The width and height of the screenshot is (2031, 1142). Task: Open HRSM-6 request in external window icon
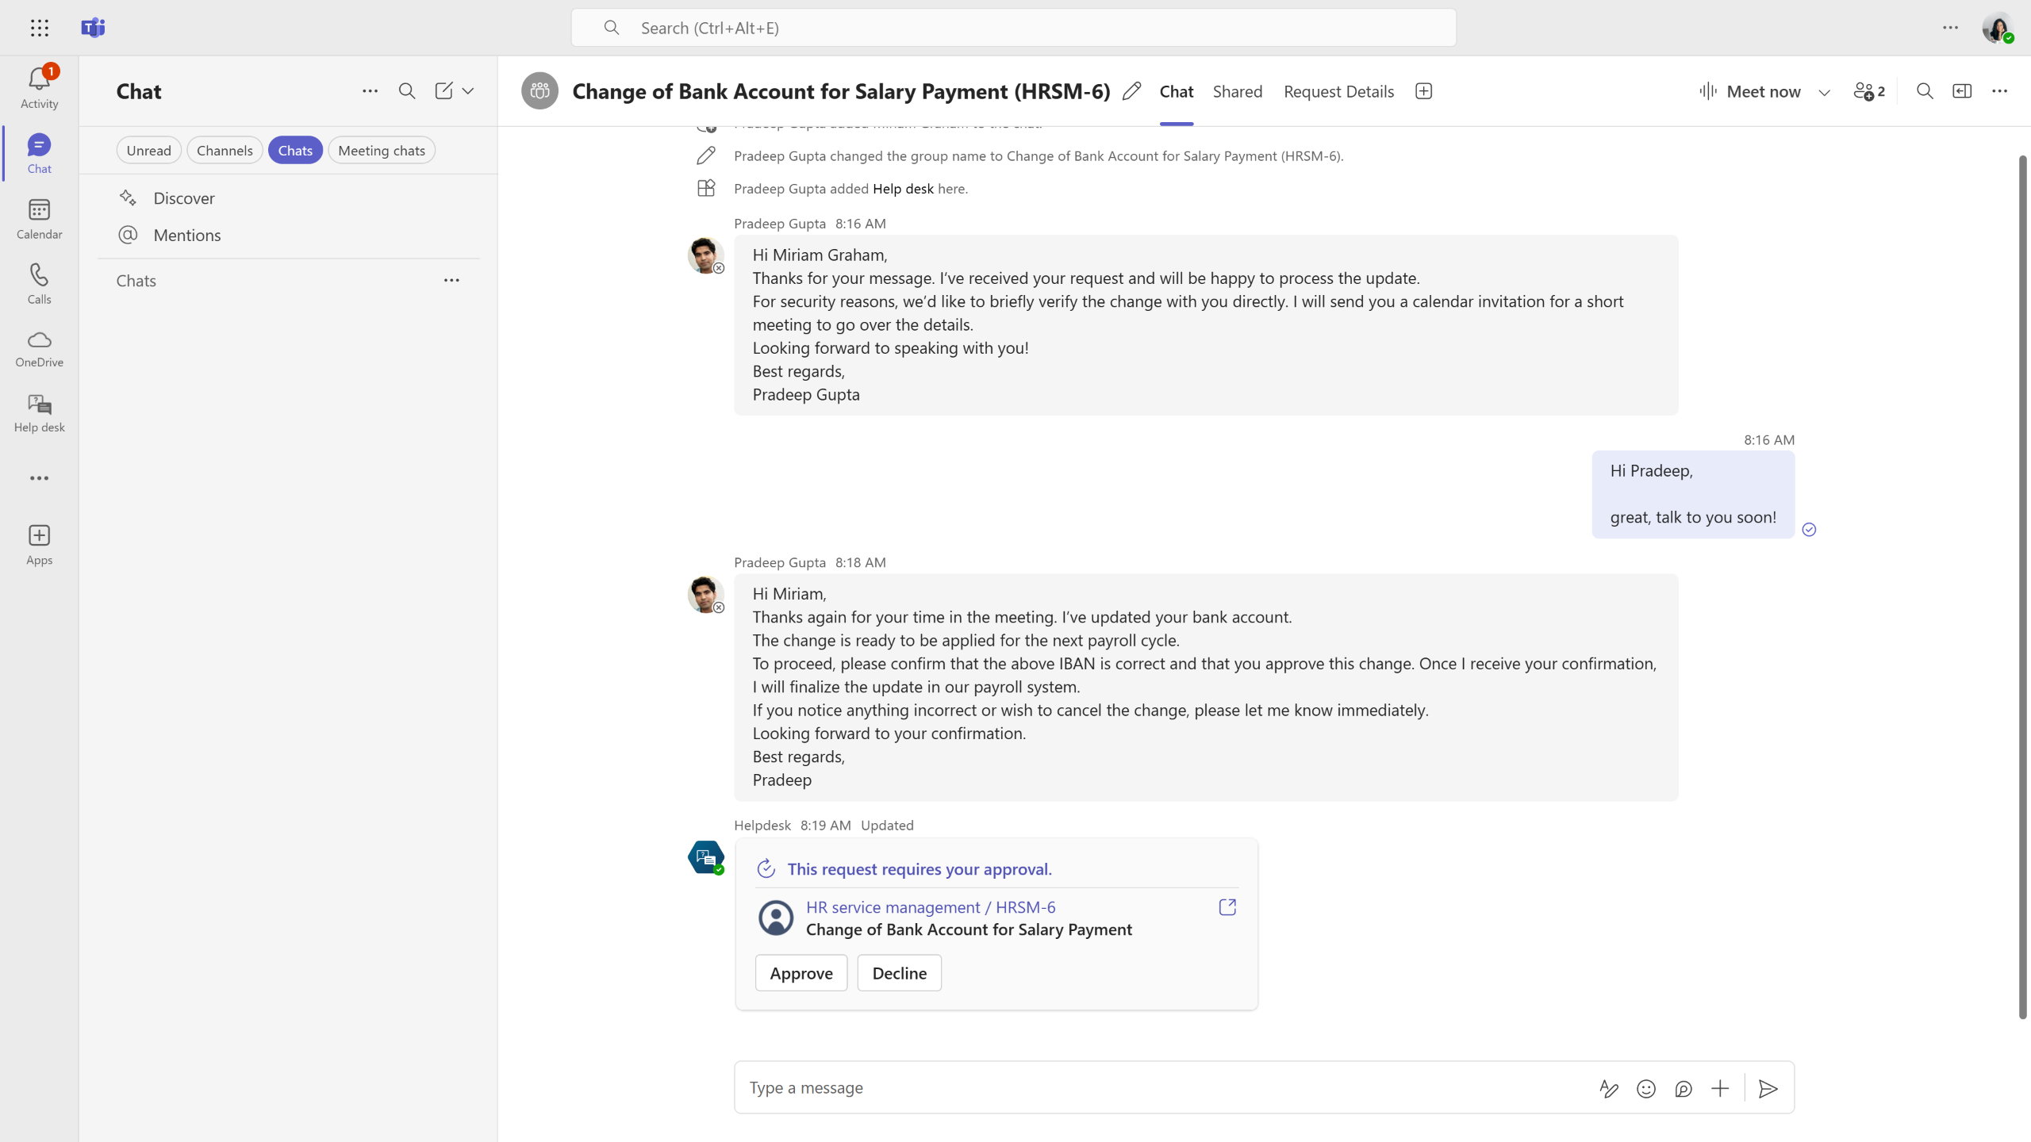click(x=1227, y=906)
